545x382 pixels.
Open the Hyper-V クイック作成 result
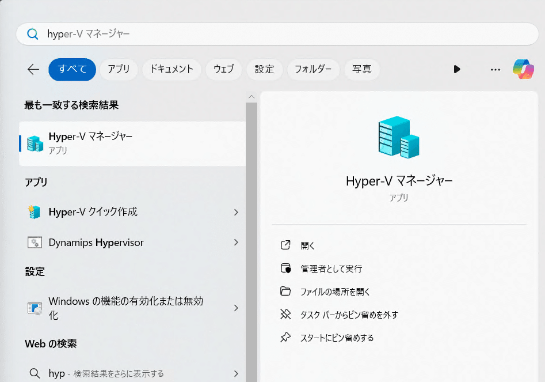(x=132, y=212)
